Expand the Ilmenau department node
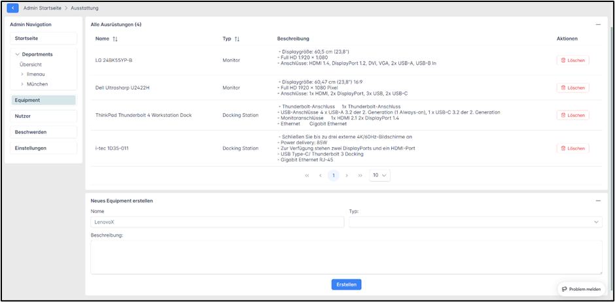Viewport: 615px width, 302px height. (x=22, y=75)
